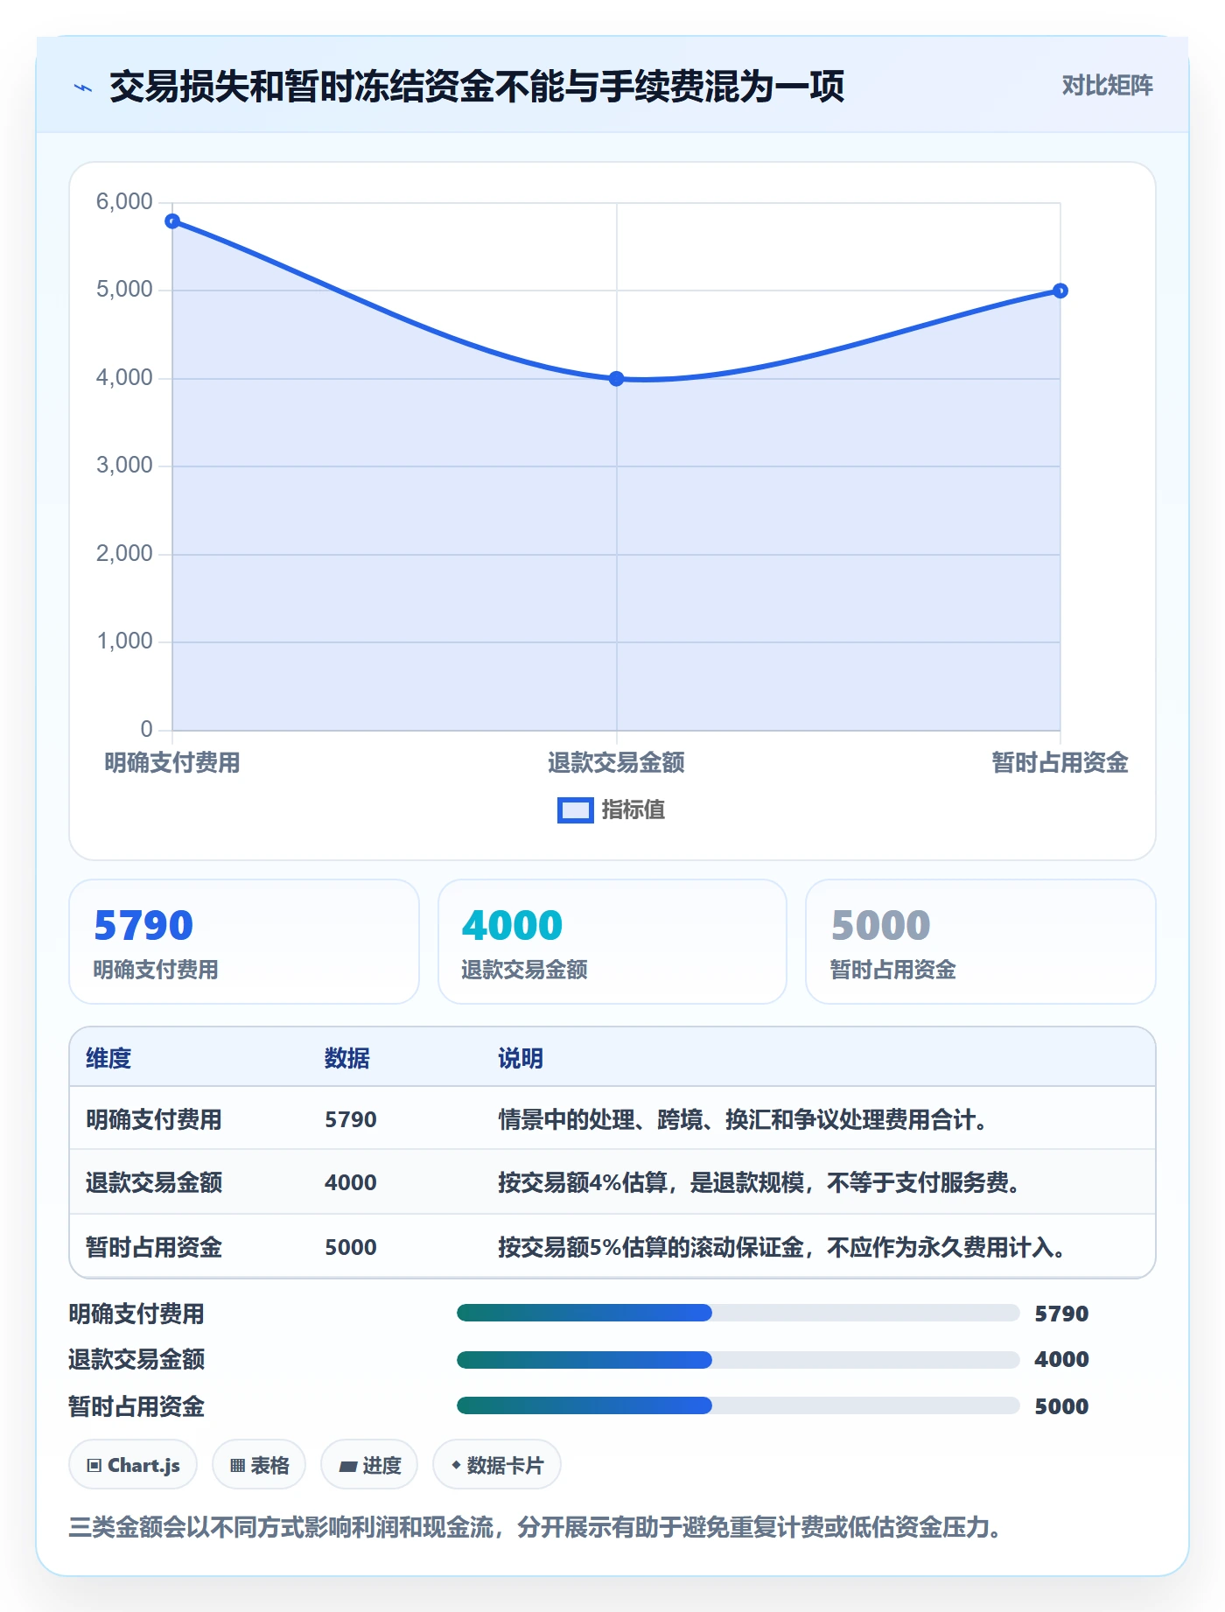Click the 暂时占用资金 x-axis label

click(x=1060, y=762)
